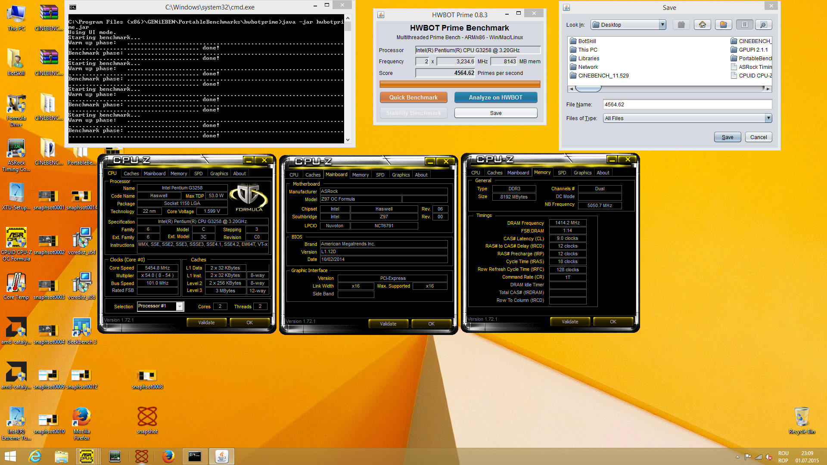Click right arrow of Save dialog scrollbar
Image resolution: width=827 pixels, height=465 pixels.
768,89
